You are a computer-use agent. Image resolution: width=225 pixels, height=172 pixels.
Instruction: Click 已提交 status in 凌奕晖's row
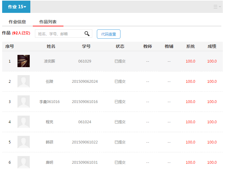click(x=120, y=61)
